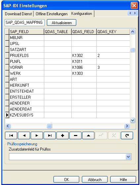Switch to Offline Einstellungen tab
The width and height of the screenshot is (140, 185).
coord(52,14)
